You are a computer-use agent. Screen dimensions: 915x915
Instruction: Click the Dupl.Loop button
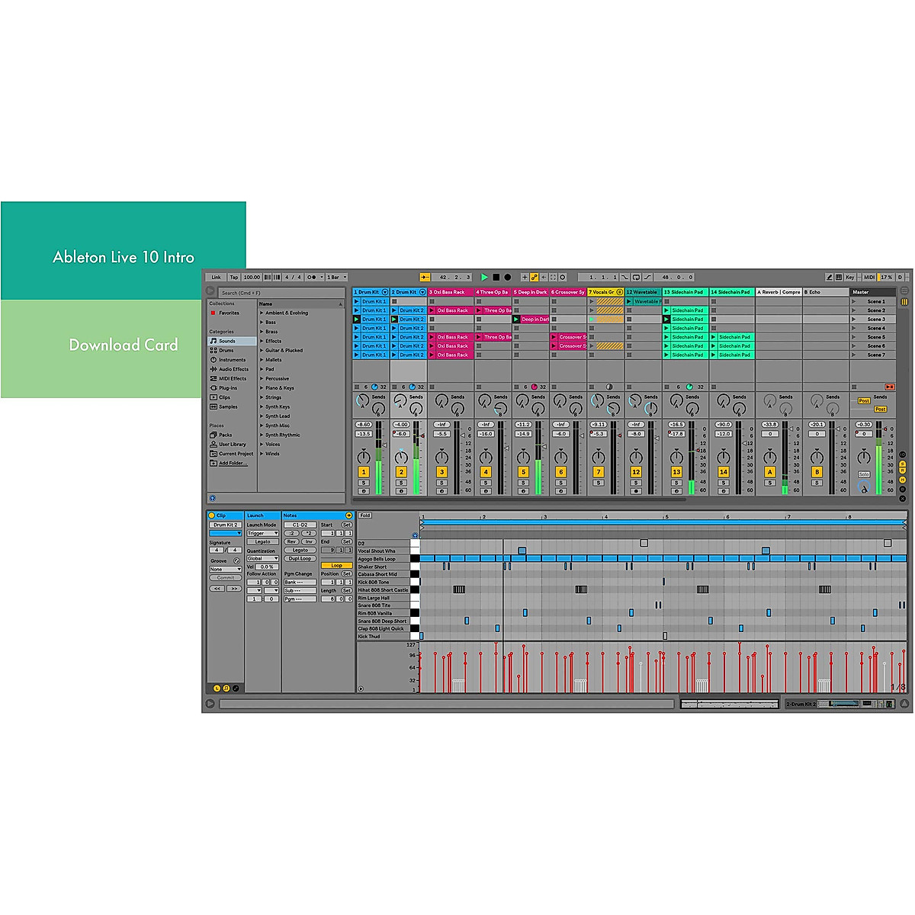[300, 558]
